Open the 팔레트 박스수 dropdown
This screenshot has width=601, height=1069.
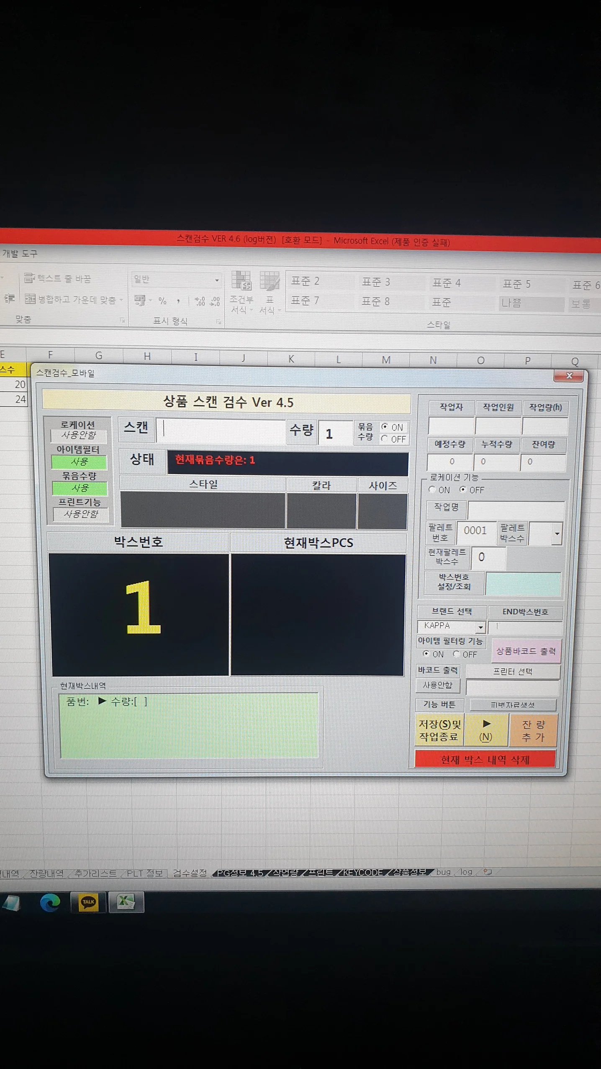click(556, 533)
